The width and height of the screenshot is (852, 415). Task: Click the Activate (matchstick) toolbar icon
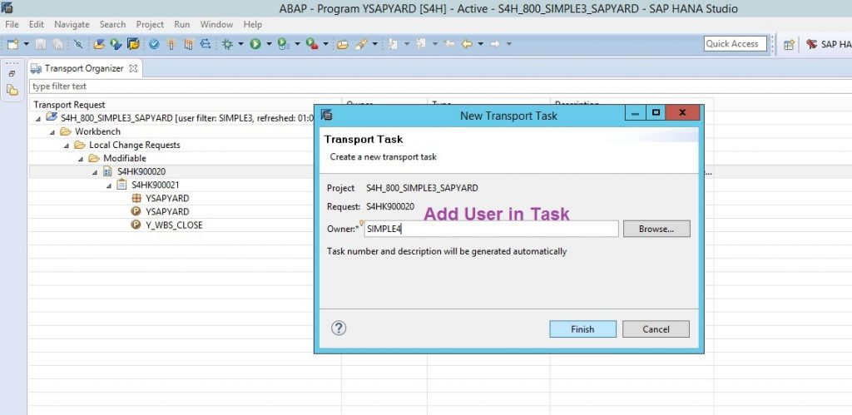click(x=171, y=45)
